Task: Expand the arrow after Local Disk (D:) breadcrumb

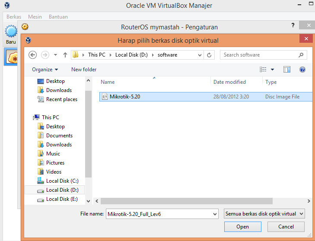Action: pyautogui.click(x=153, y=55)
